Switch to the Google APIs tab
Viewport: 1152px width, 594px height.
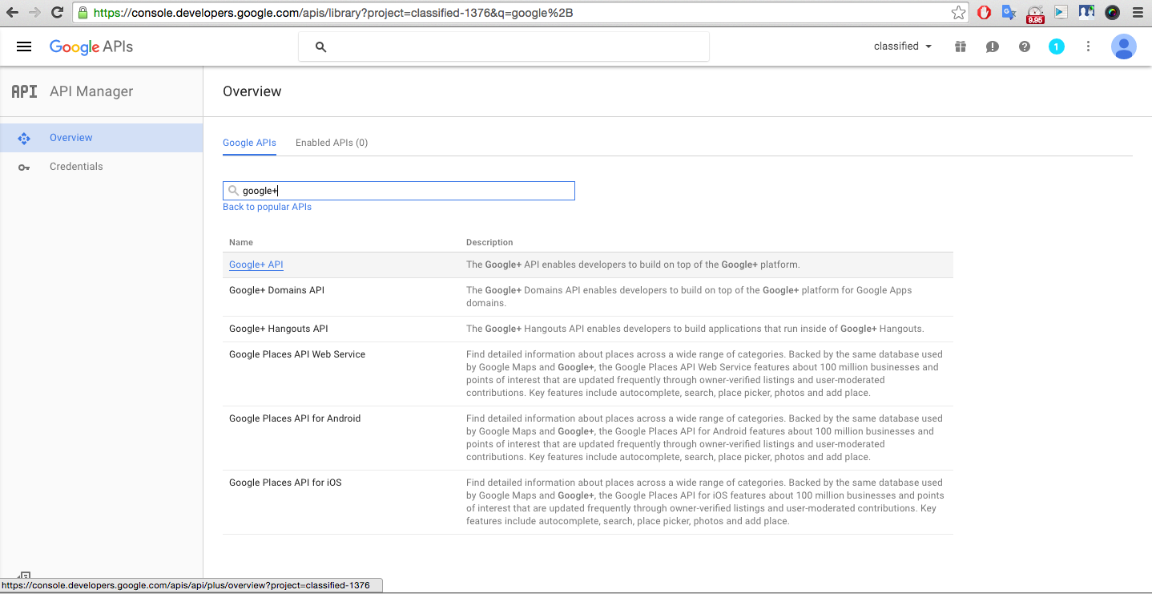click(249, 143)
